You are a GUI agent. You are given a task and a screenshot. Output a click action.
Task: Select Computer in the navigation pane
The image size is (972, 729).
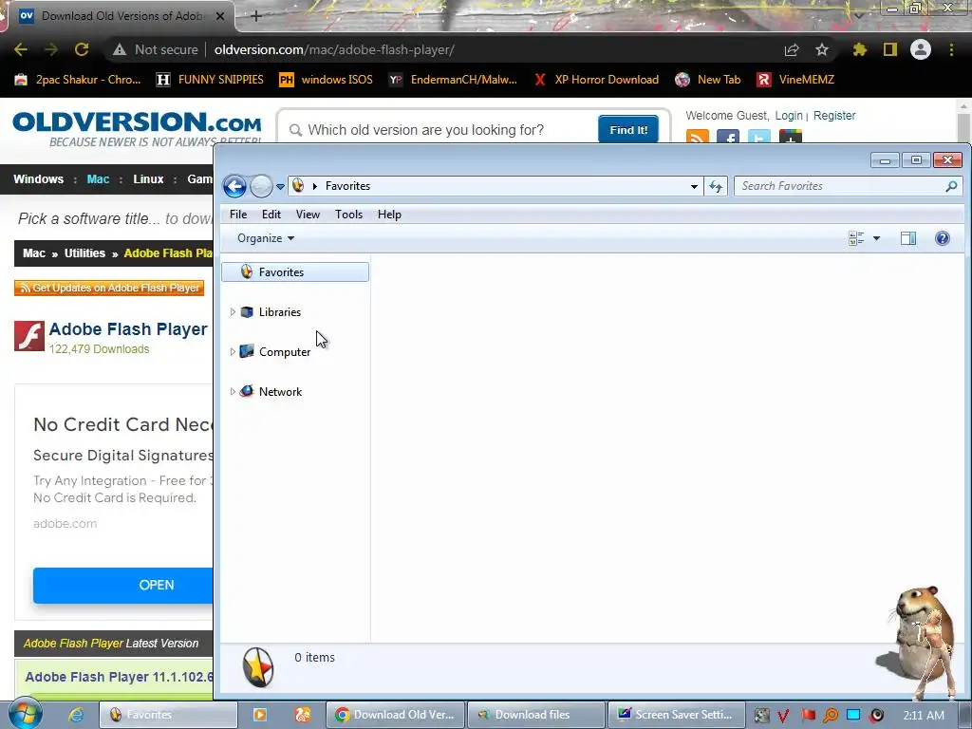(285, 352)
